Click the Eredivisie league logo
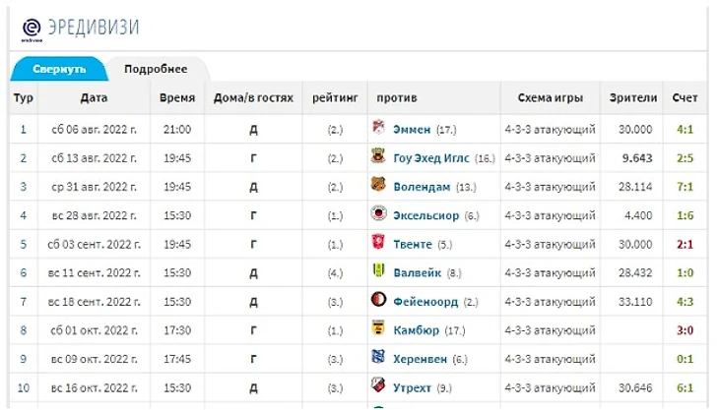Image resolution: width=719 pixels, height=410 pixels. click(x=32, y=29)
